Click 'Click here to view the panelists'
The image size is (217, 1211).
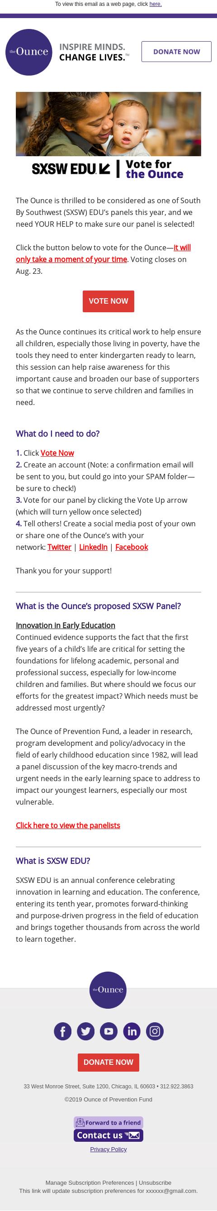[68, 825]
